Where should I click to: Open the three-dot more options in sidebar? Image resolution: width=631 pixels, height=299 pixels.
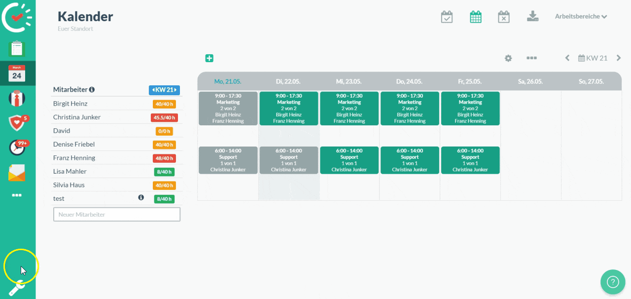pos(17,195)
